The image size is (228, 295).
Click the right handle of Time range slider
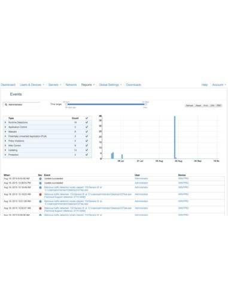tap(145, 104)
